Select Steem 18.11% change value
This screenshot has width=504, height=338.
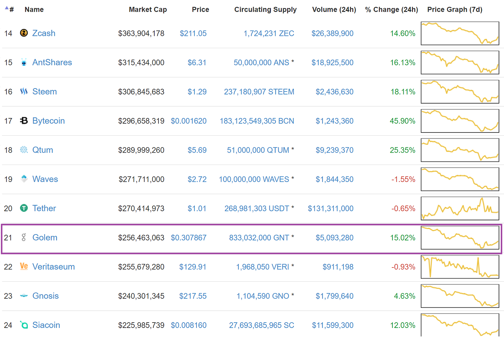tap(403, 92)
